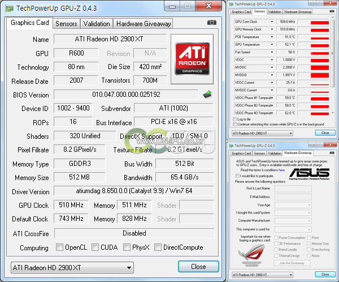Click the title bar icon of Sensors window

(231, 4)
